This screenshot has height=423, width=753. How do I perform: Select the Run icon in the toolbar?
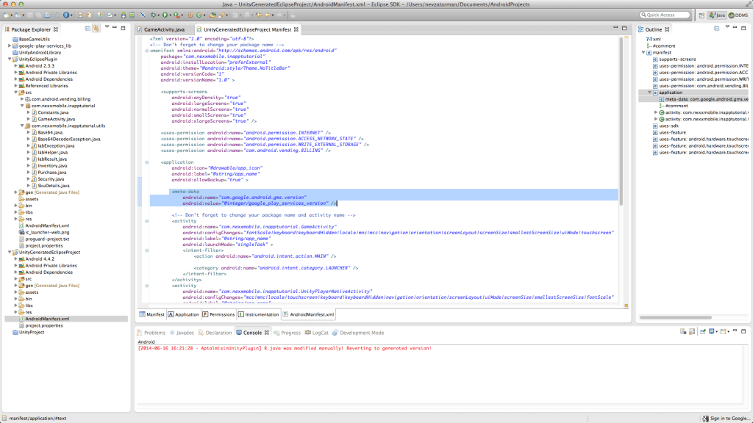pyautogui.click(x=164, y=14)
